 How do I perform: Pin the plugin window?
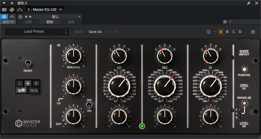point(248,3)
